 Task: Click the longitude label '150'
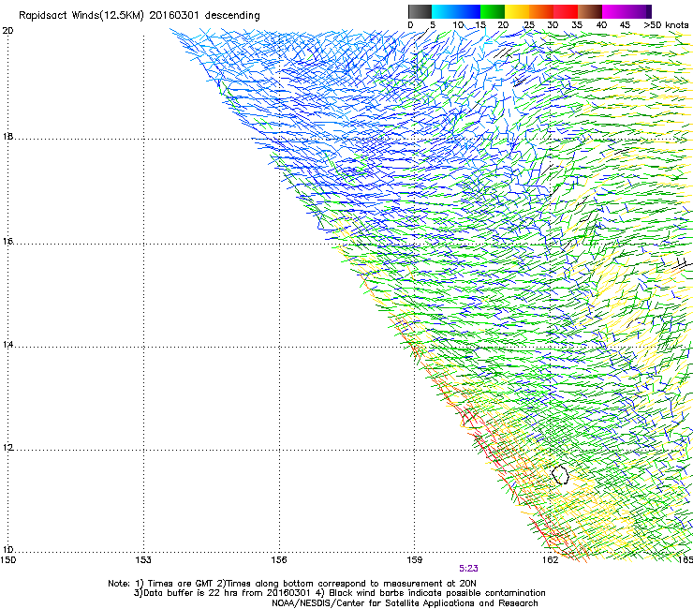(x=7, y=560)
